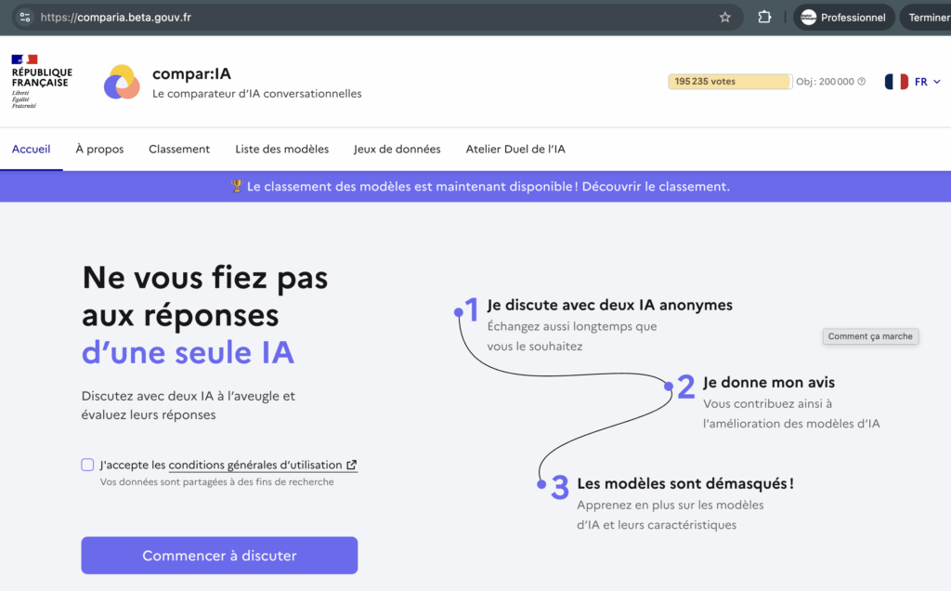Click the compar:IA colorful logo icon
Image resolution: width=951 pixels, height=591 pixels.
point(122,82)
